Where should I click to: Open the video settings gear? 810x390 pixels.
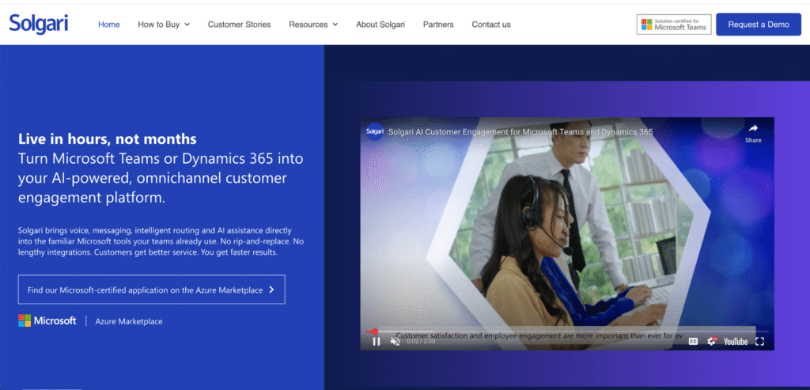[x=711, y=341]
